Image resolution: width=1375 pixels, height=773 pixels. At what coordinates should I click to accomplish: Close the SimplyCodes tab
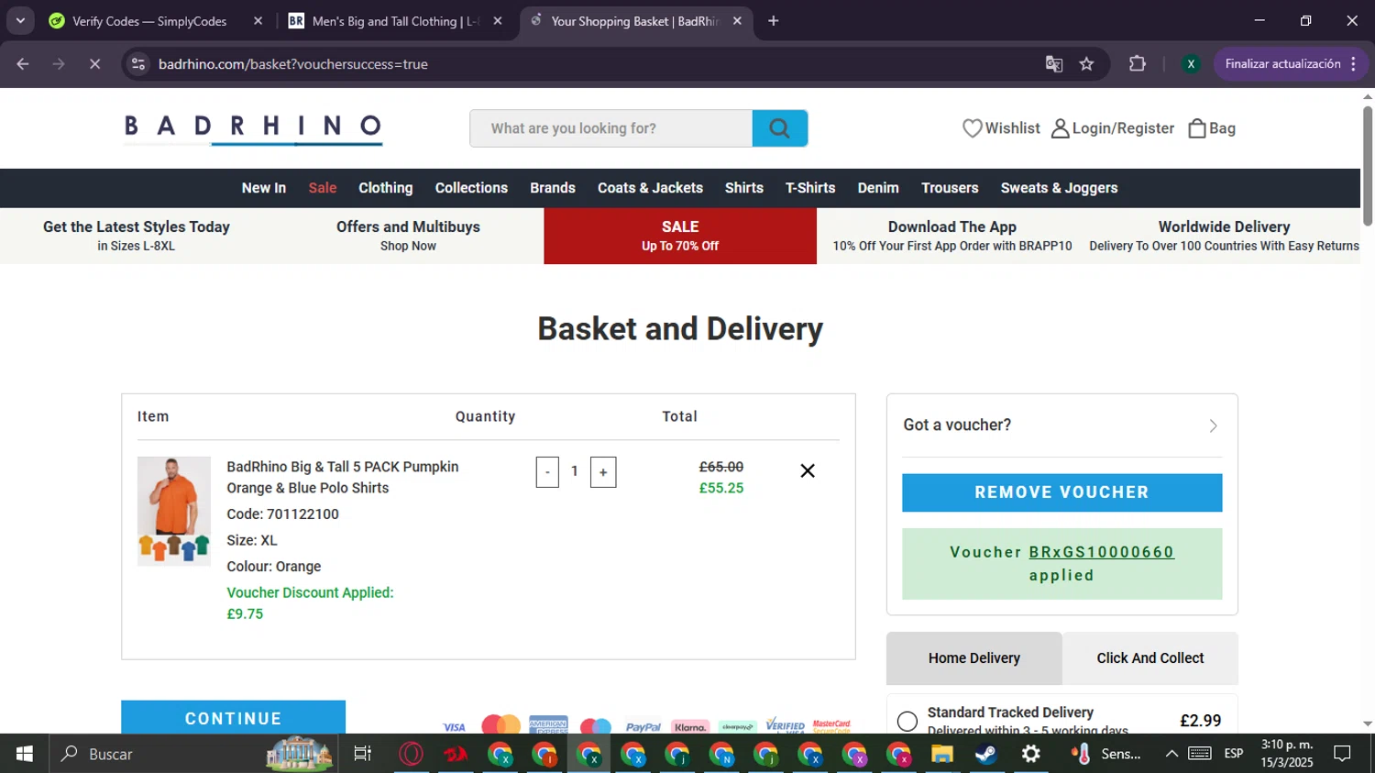click(x=258, y=21)
